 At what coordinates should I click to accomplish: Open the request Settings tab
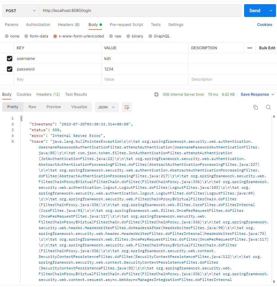point(176,25)
